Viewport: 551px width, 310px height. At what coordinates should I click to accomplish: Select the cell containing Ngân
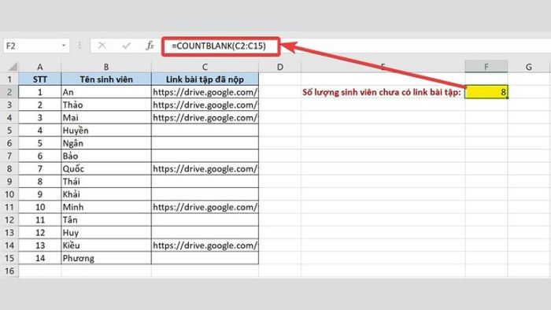106,143
